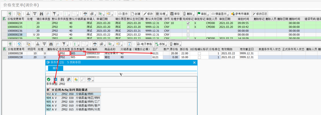The height and width of the screenshot is (115, 321).
Task: Click the export icon in upper toolbar
Action: [x=100, y=14]
